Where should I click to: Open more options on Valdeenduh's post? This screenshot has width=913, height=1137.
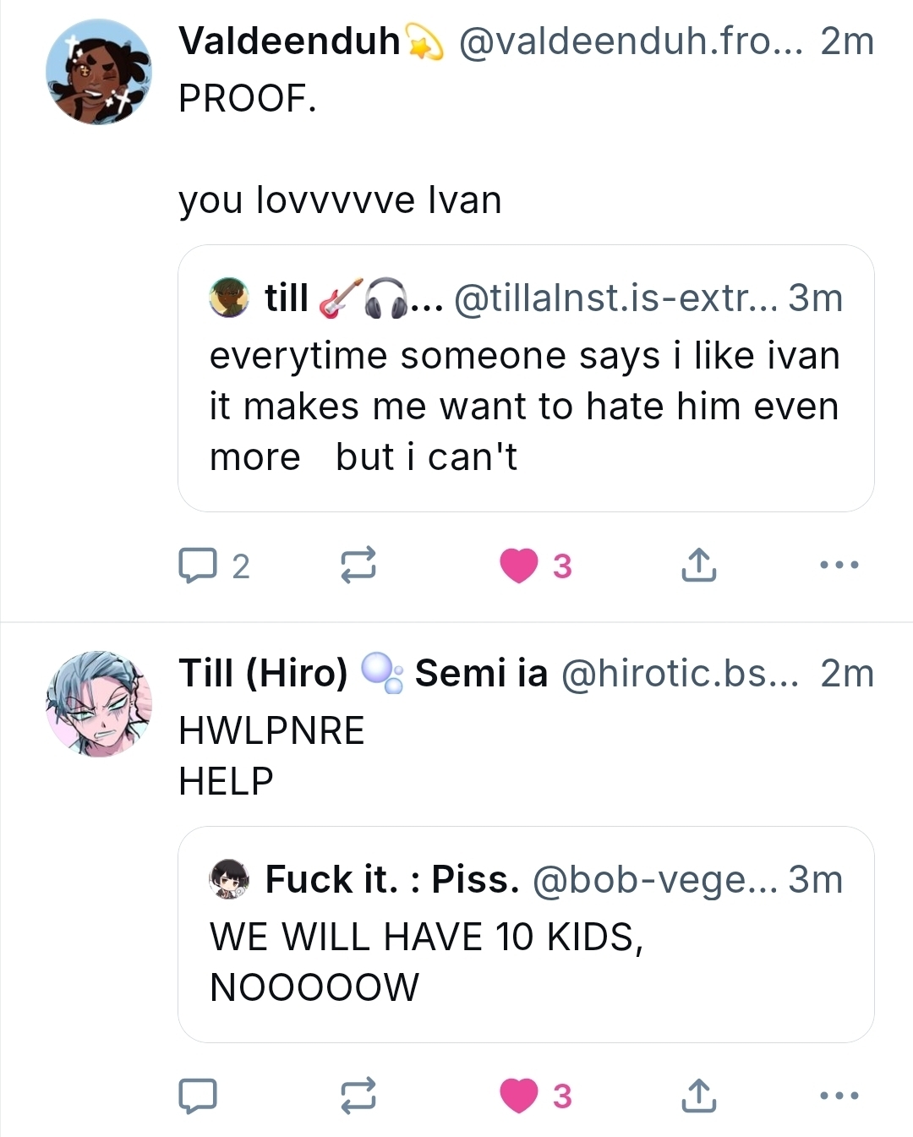coord(839,565)
